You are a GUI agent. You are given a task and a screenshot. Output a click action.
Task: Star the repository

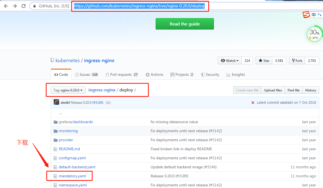(x=264, y=61)
